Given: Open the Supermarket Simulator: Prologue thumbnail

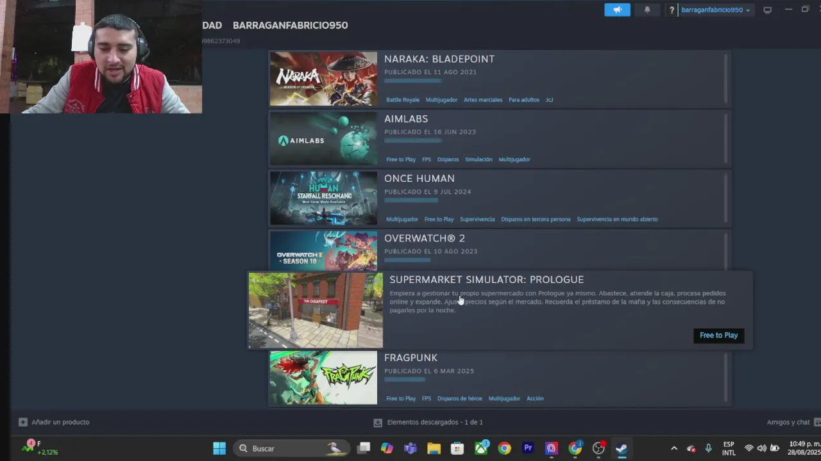Looking at the screenshot, I should click(x=316, y=311).
